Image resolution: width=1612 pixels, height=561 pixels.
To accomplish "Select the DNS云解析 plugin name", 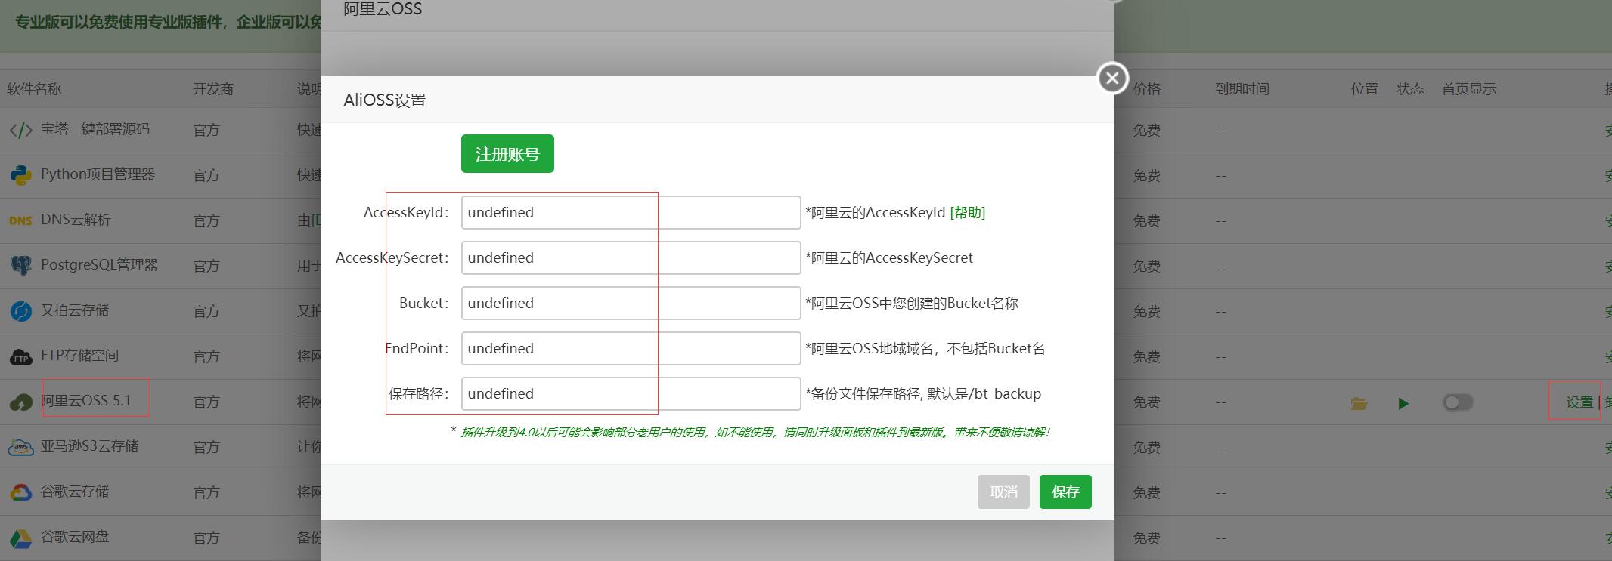I will pos(76,220).
